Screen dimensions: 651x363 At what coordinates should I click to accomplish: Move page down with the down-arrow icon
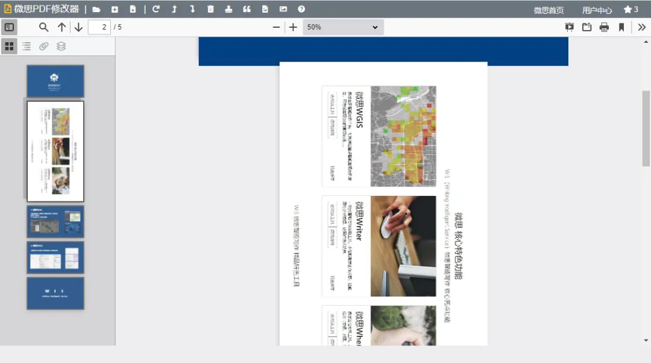click(x=192, y=9)
